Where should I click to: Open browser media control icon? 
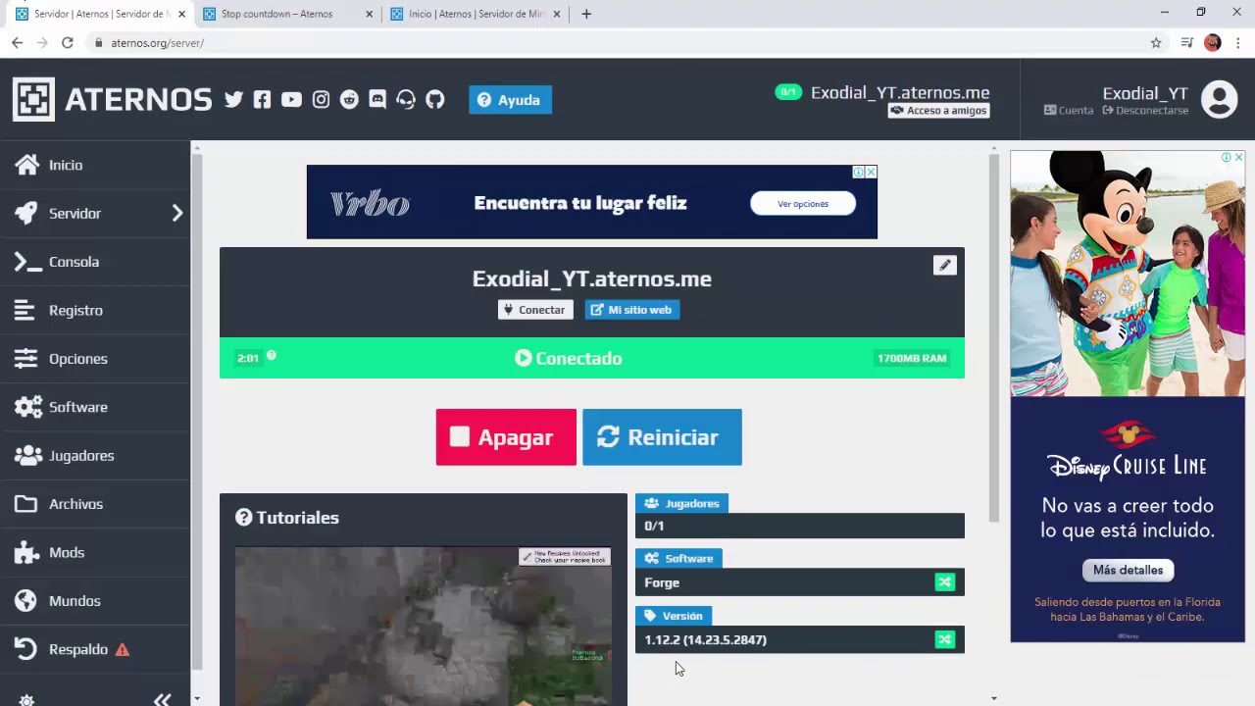tap(1186, 43)
